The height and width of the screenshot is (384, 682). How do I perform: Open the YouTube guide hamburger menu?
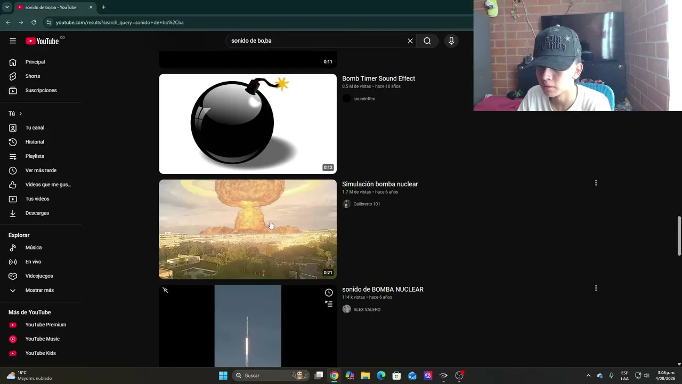click(13, 41)
